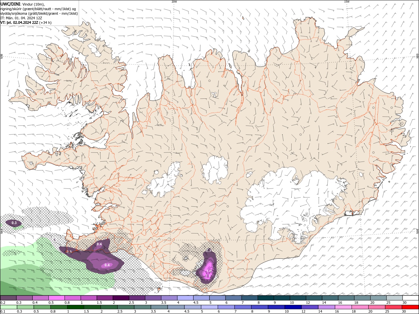Pick the light pink bottom-row swatch labeled 16
This screenshot has height=314, width=419.
344,307
